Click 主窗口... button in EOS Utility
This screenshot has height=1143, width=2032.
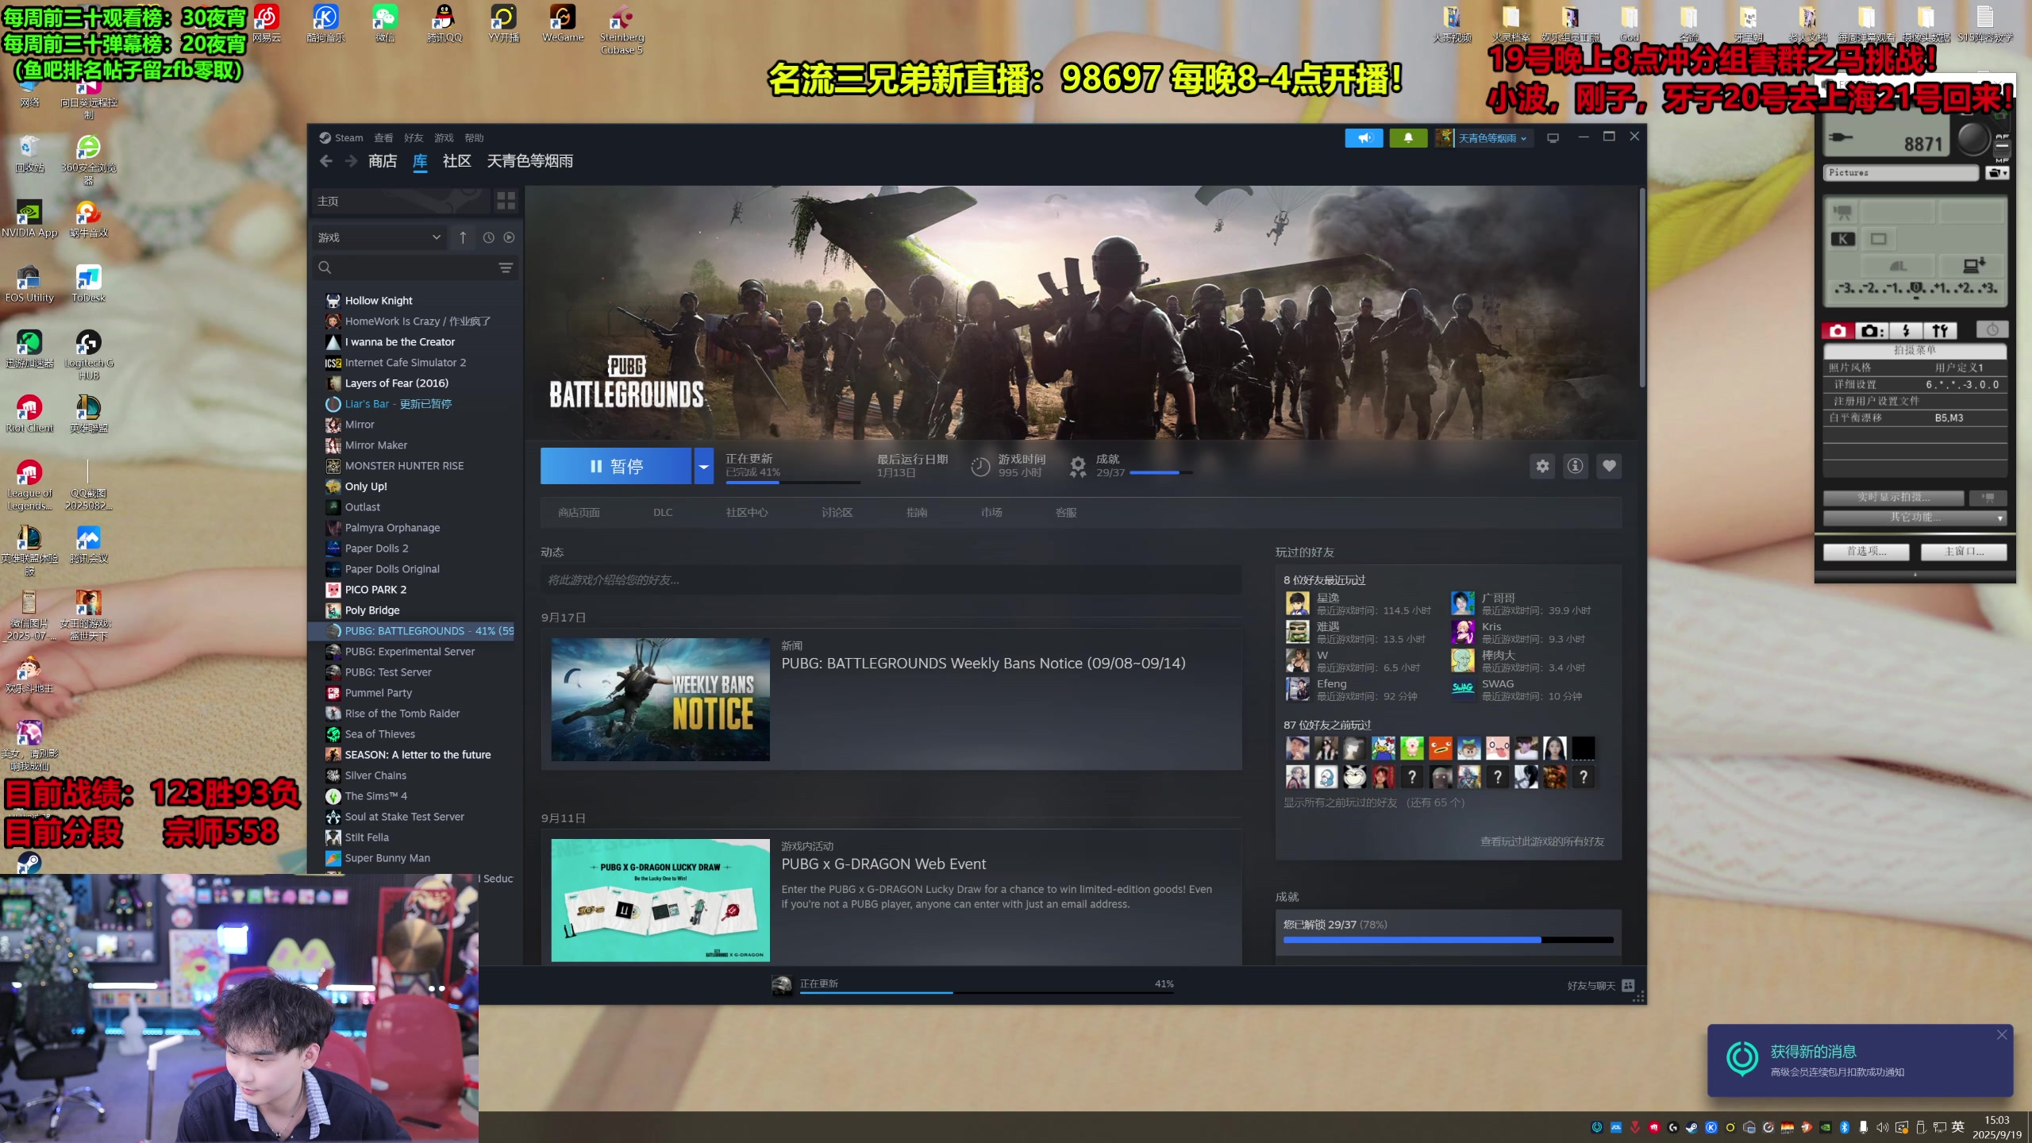[1964, 552]
